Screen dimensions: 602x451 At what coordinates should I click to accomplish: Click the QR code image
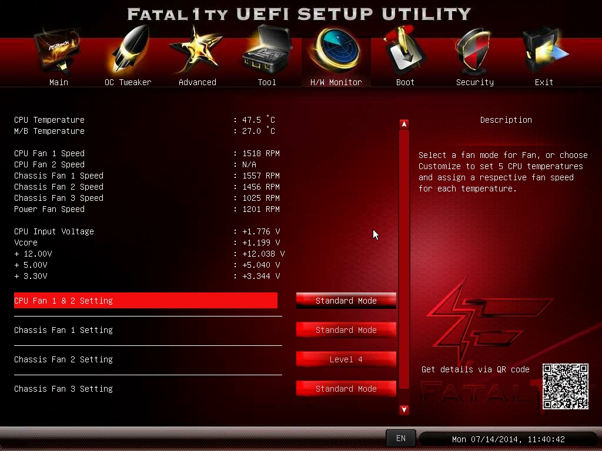(565, 386)
